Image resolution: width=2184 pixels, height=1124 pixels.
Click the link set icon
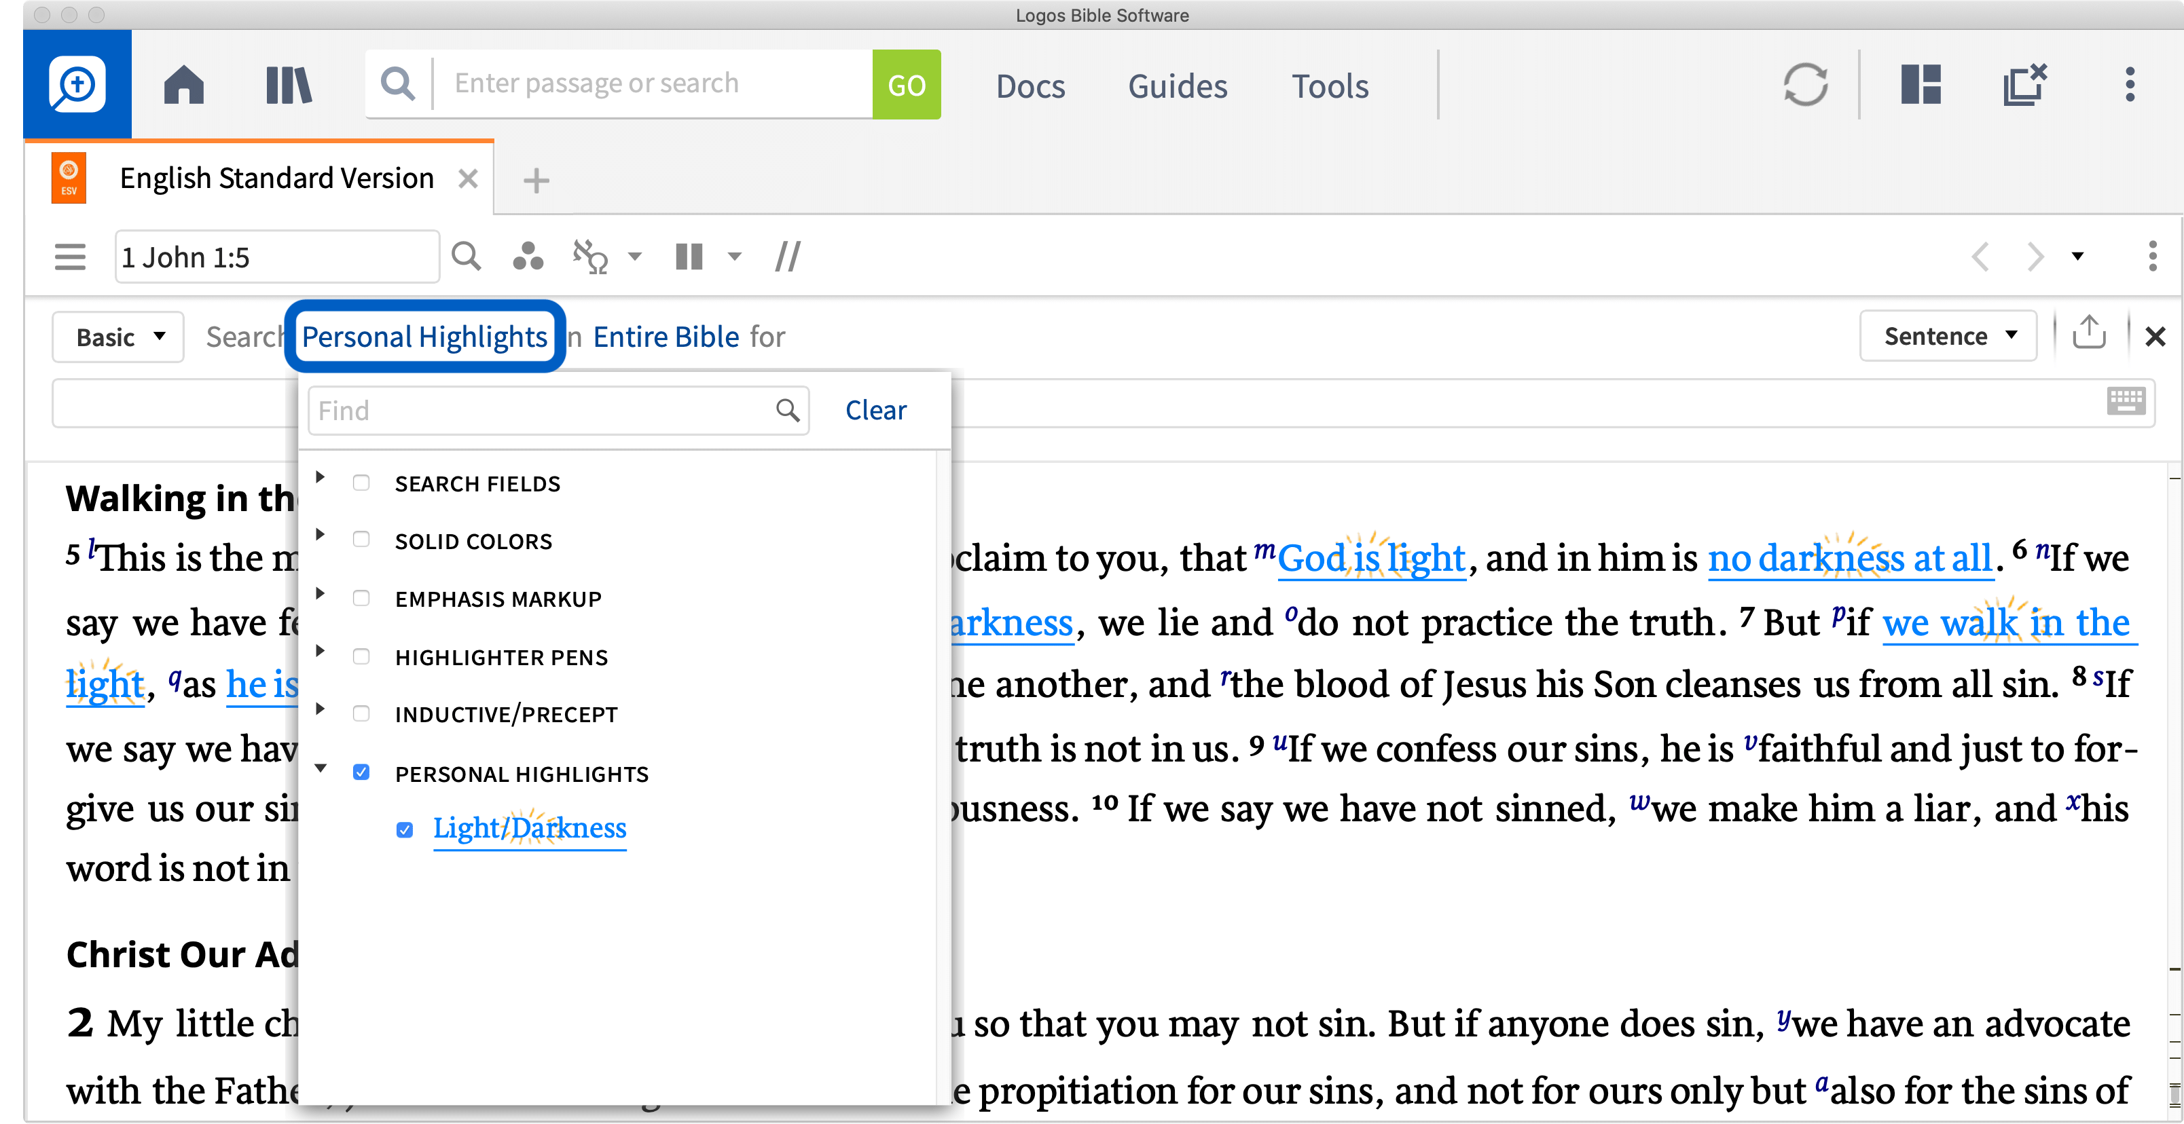[591, 256]
